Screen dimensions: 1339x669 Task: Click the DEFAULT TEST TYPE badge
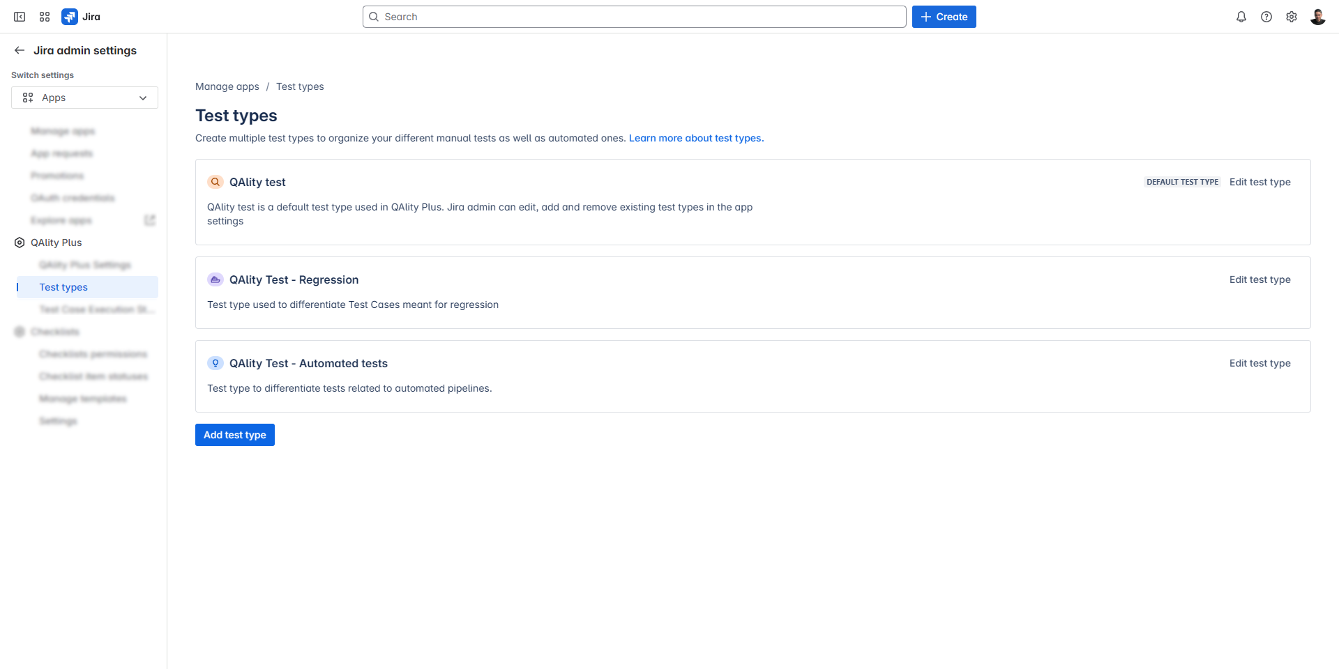[1183, 182]
